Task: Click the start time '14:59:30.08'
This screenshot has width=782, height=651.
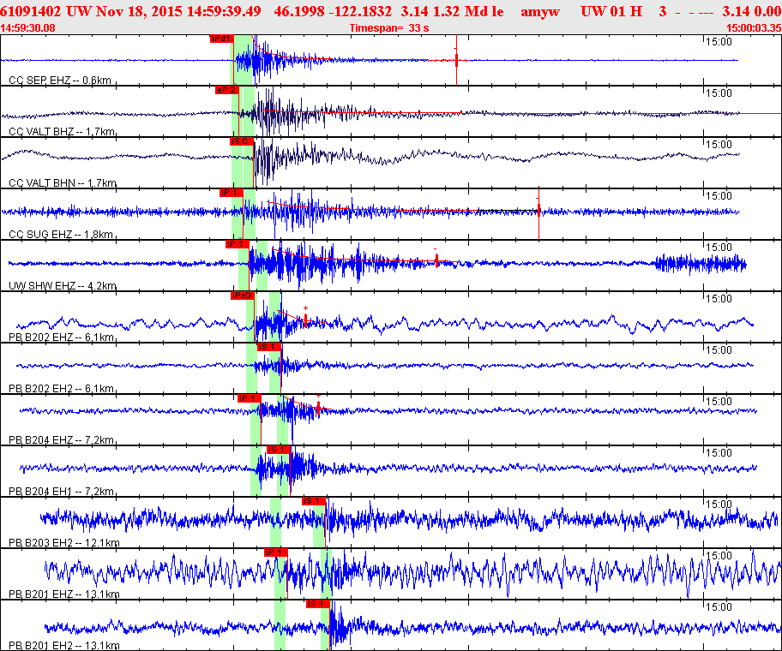Action: tap(27, 28)
